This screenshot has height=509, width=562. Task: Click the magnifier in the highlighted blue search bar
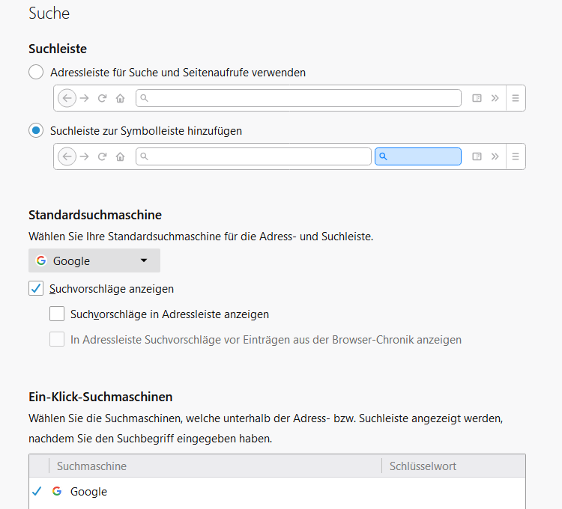383,156
